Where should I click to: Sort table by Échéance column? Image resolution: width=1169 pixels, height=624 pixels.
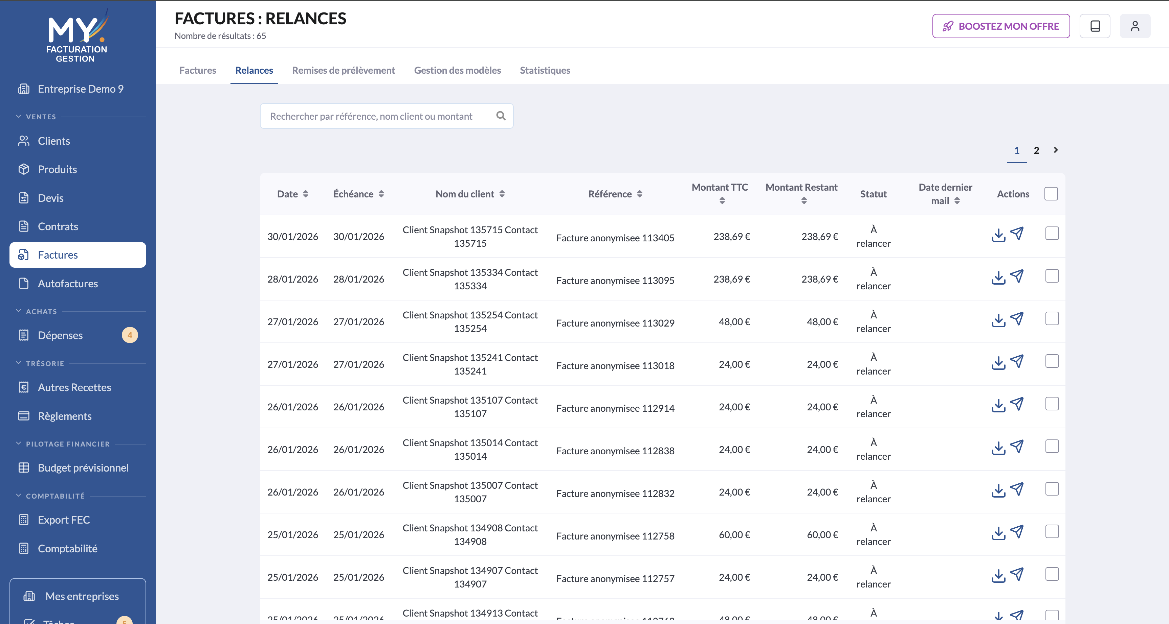pos(358,194)
